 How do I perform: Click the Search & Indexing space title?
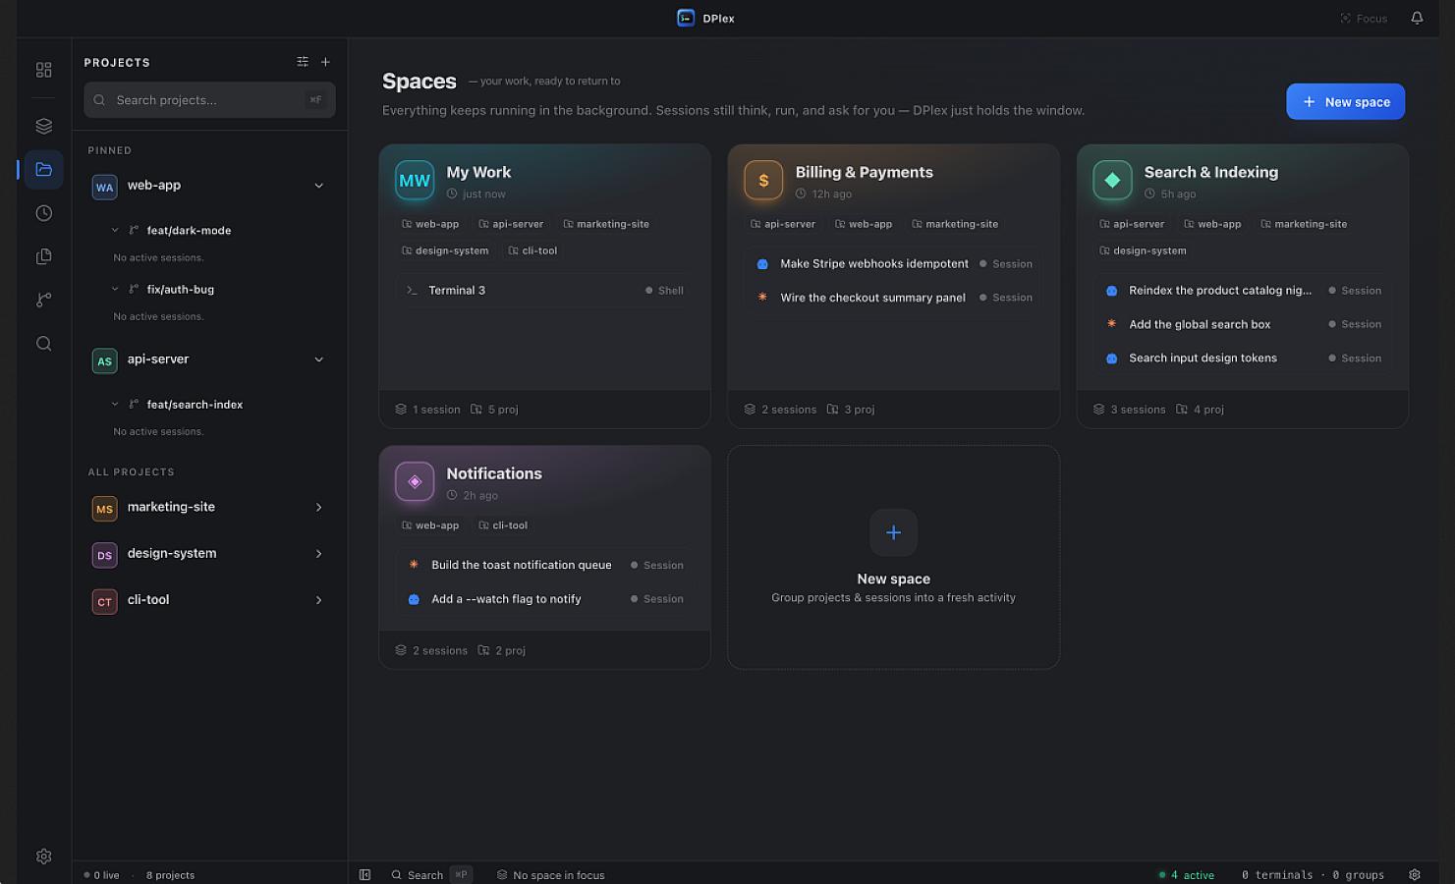click(x=1210, y=172)
